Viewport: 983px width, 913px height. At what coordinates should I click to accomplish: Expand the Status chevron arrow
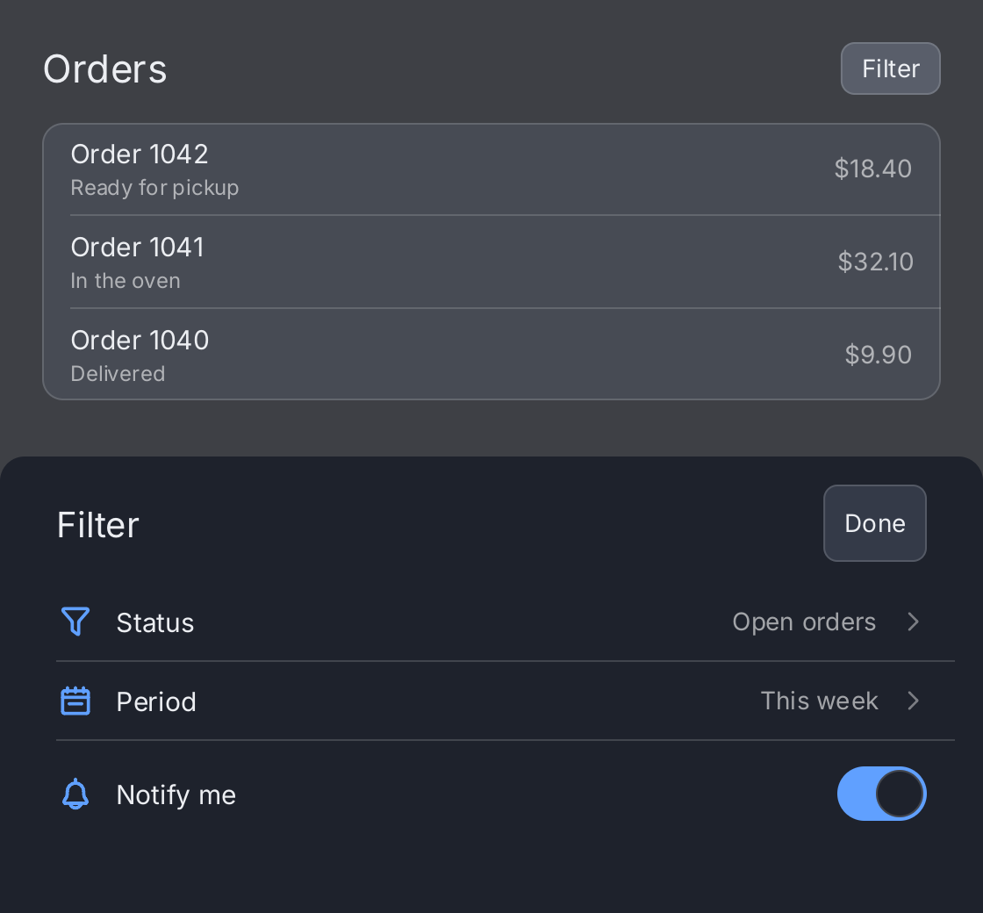tap(914, 622)
